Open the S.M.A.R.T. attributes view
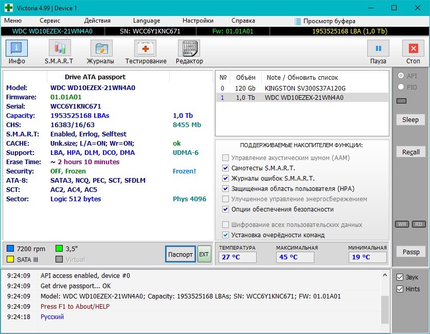Viewport: 430px width, 334px height. click(x=60, y=52)
